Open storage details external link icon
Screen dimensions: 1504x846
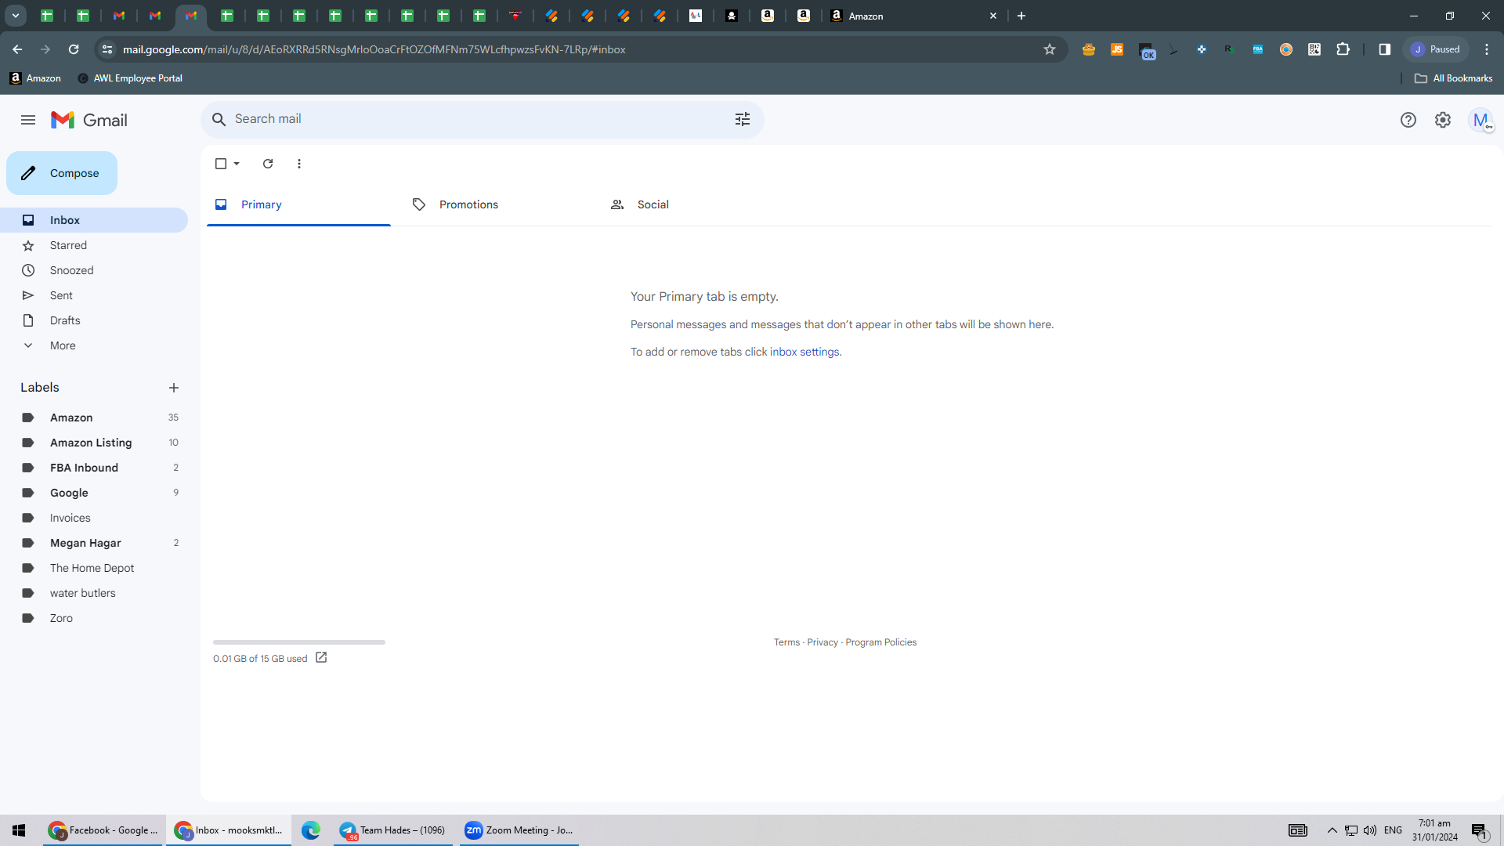tap(321, 658)
